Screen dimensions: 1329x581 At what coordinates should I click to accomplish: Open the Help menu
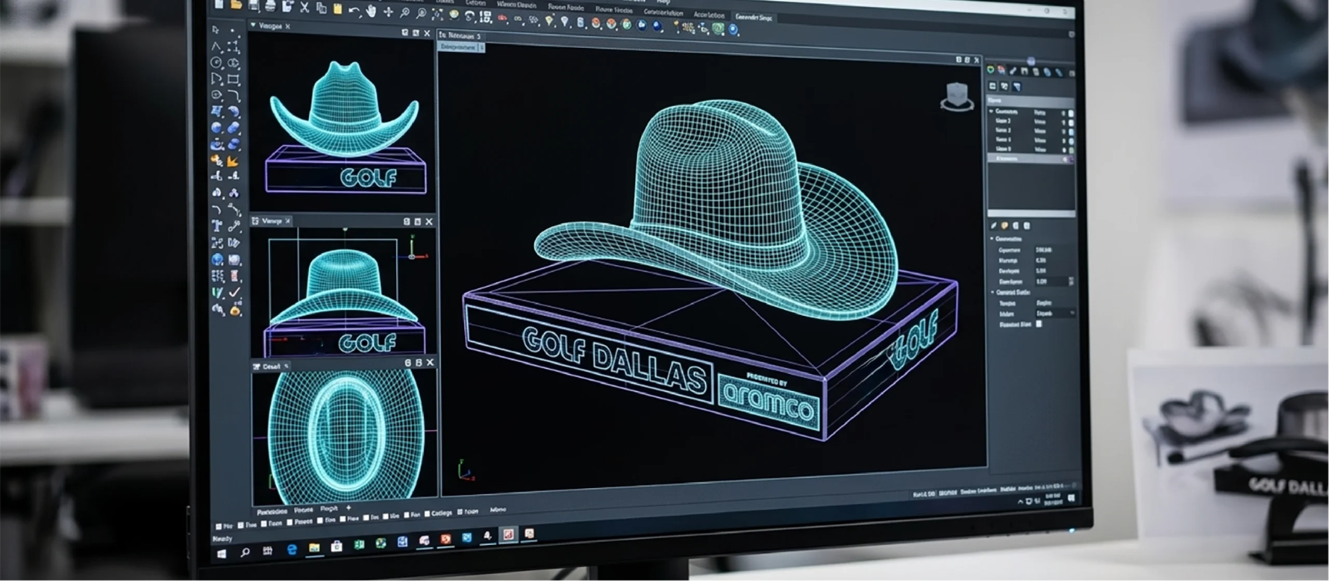(663, 2)
